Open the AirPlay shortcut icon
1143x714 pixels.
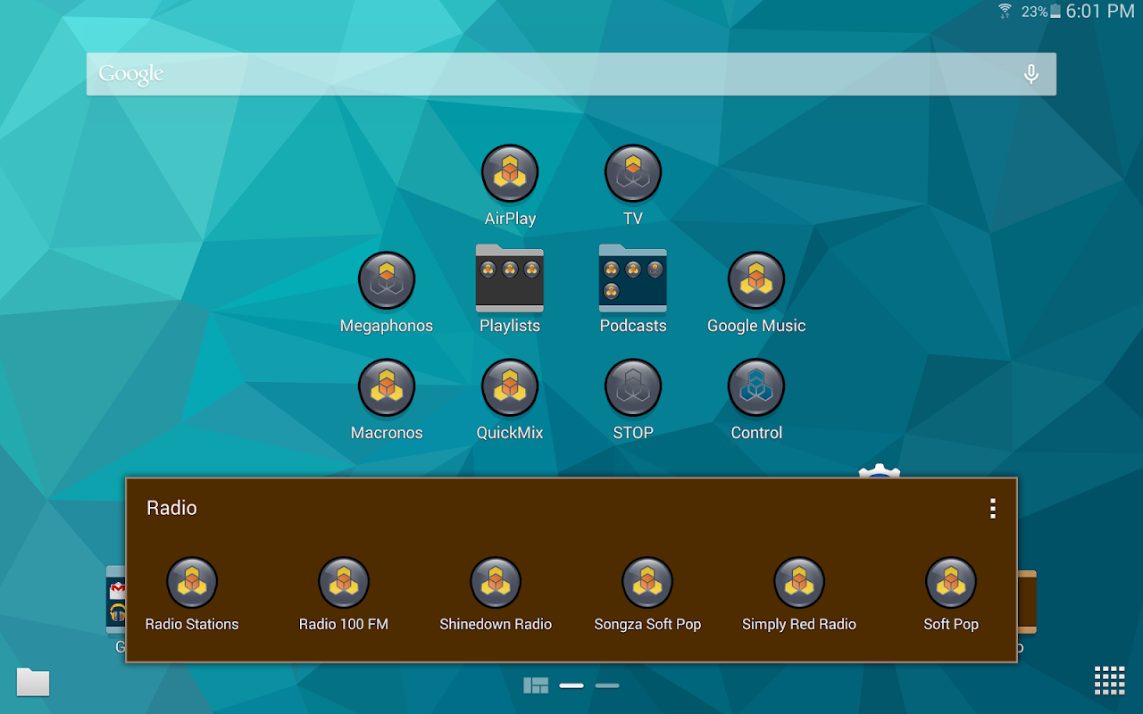pyautogui.click(x=510, y=174)
